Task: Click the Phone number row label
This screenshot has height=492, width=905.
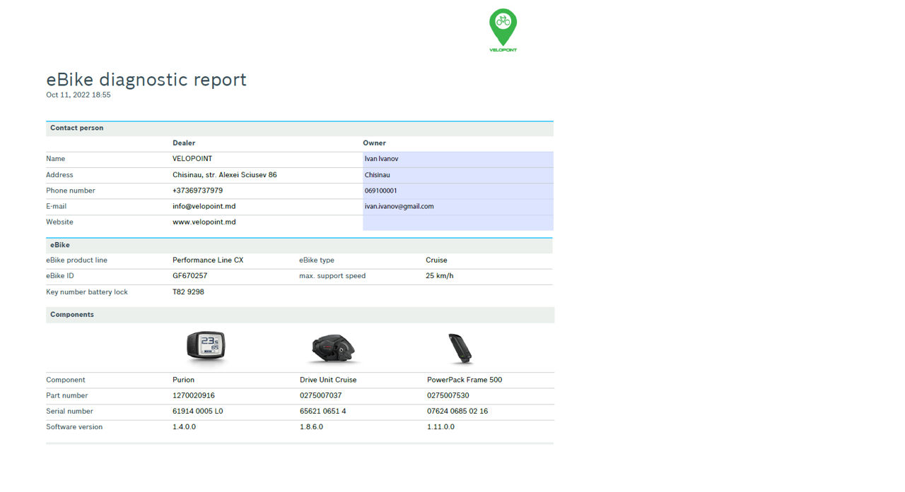Action: (x=71, y=191)
